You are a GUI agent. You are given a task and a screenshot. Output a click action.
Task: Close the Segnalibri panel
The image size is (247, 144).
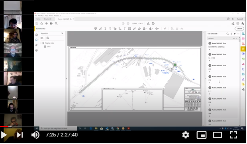pyautogui.click(x=62, y=33)
